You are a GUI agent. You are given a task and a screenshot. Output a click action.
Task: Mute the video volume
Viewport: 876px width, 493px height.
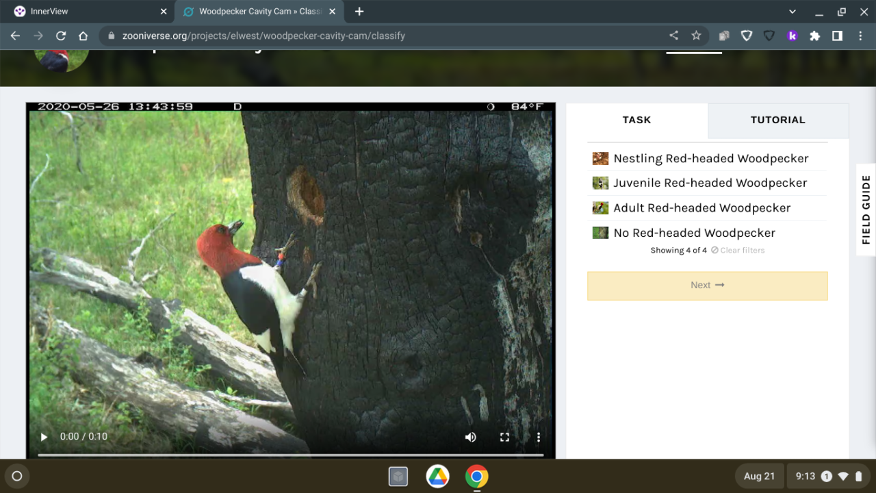(471, 437)
